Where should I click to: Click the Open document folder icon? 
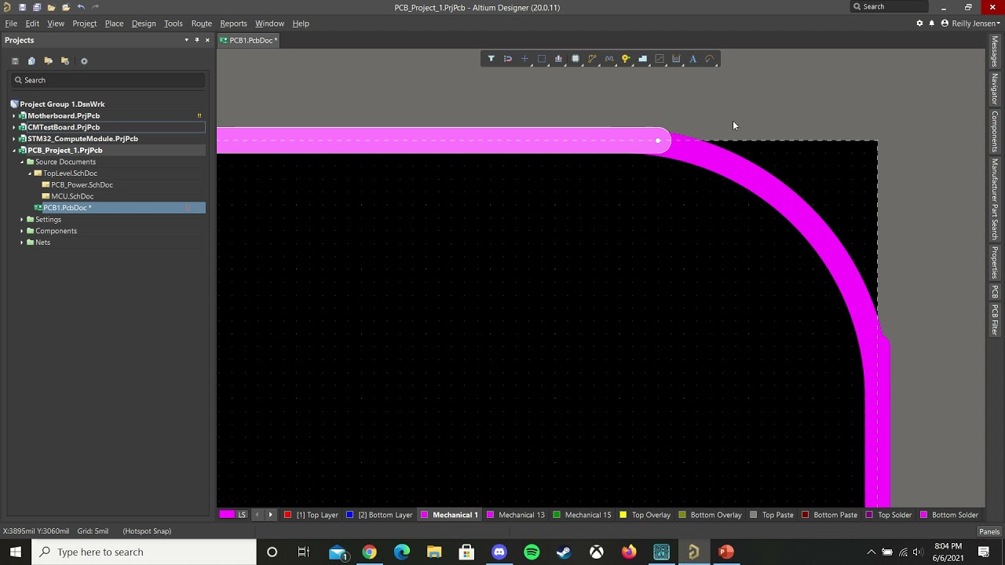pos(51,7)
